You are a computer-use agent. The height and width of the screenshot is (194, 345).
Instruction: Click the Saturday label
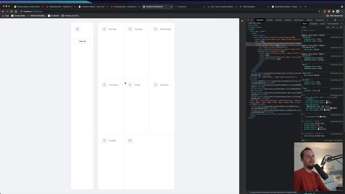tap(164, 85)
